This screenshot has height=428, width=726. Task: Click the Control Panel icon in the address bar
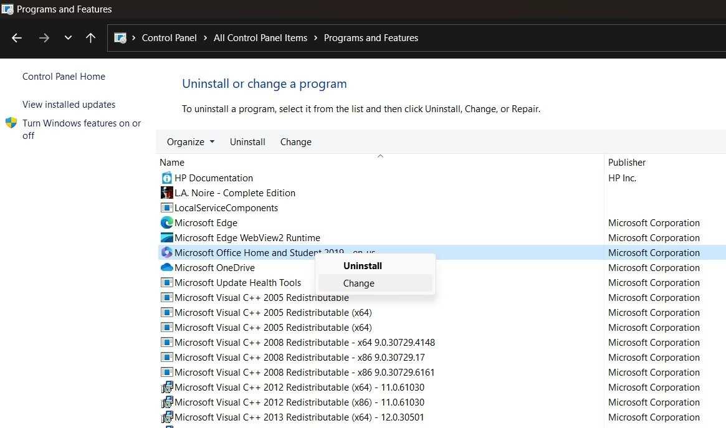pos(120,38)
